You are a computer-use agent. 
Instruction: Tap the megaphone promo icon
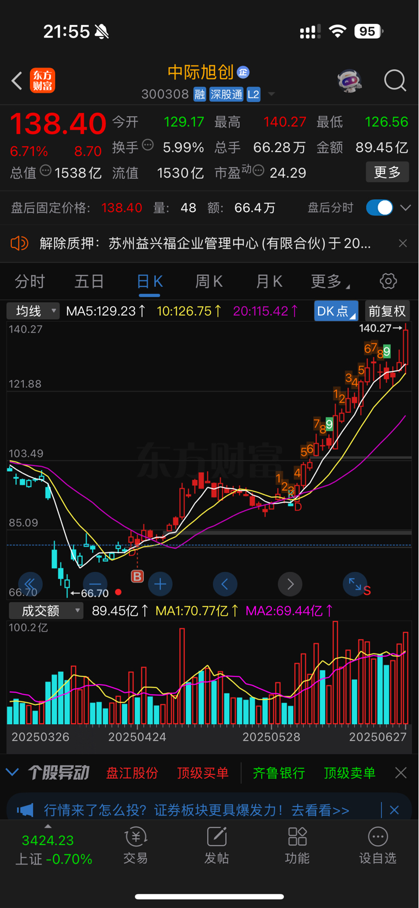tap(25, 810)
